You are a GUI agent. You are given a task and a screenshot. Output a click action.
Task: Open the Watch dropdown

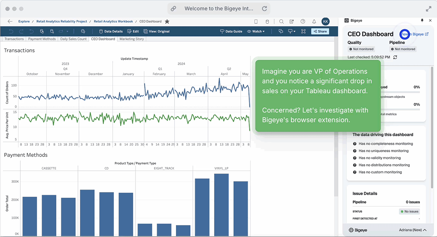[256, 31]
